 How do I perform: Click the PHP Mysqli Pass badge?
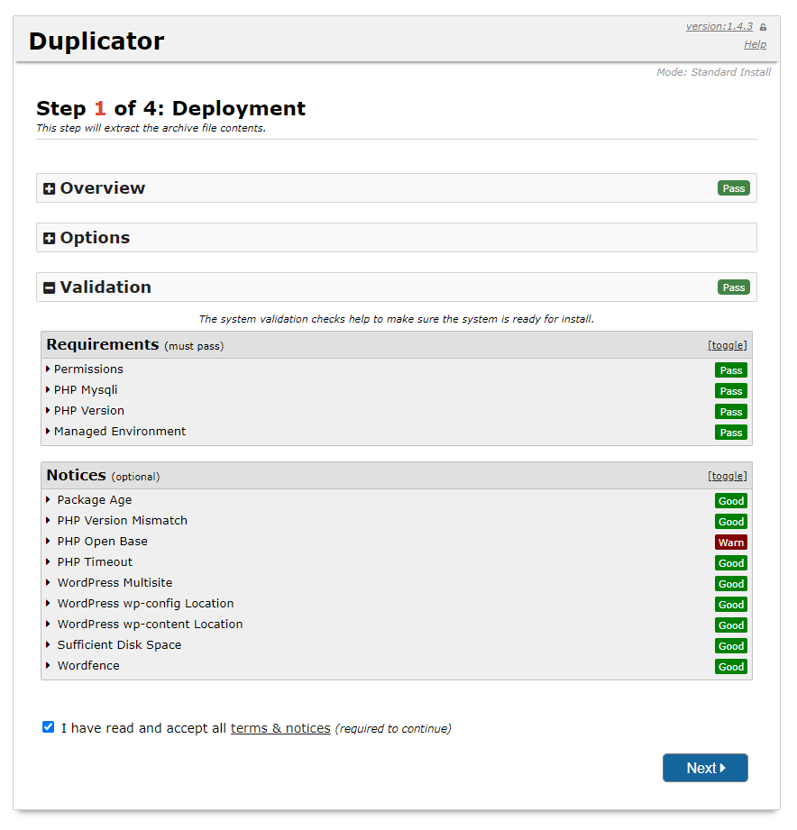tap(731, 390)
